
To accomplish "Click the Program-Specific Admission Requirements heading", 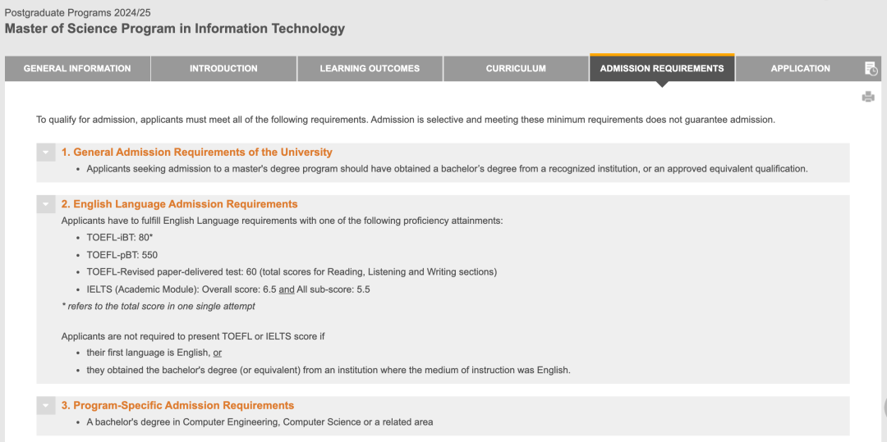I will pos(177,406).
